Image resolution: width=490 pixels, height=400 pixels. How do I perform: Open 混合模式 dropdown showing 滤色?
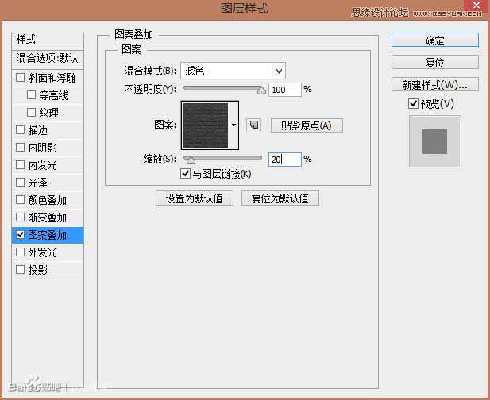point(233,71)
